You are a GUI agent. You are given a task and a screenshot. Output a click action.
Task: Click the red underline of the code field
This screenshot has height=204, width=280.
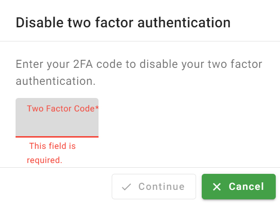[x=57, y=137]
